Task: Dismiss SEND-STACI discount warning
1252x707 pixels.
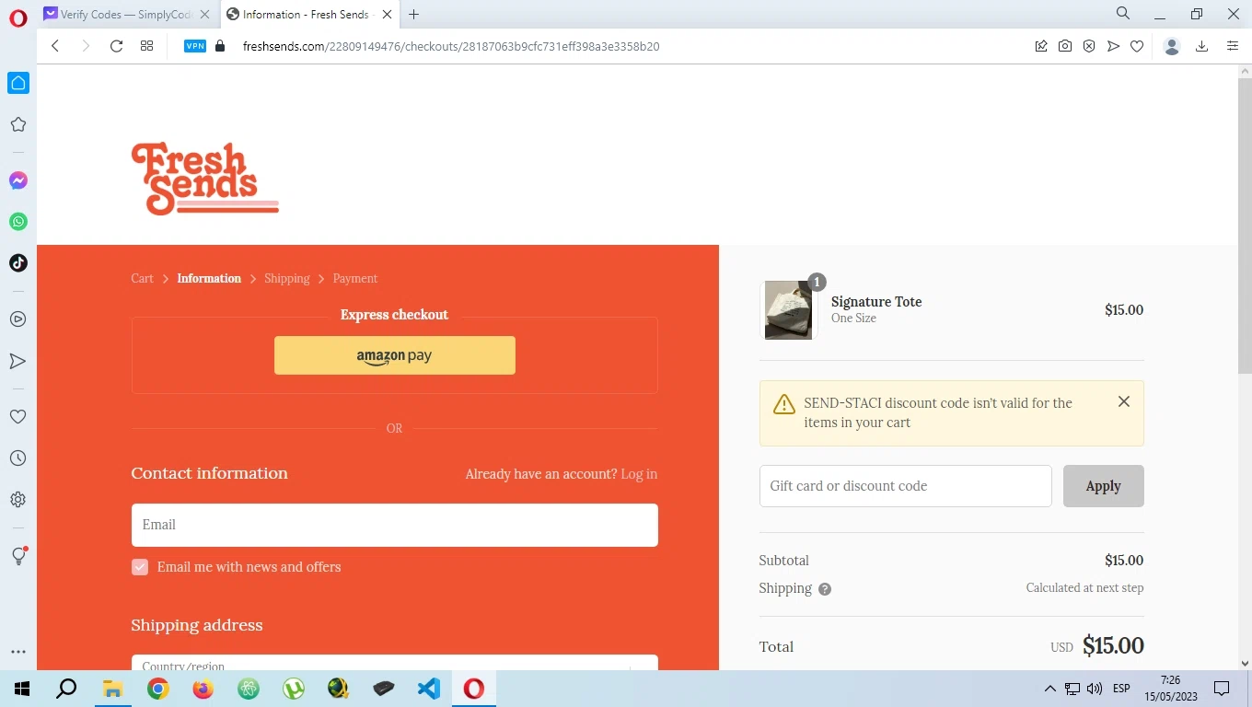Action: 1124,401
